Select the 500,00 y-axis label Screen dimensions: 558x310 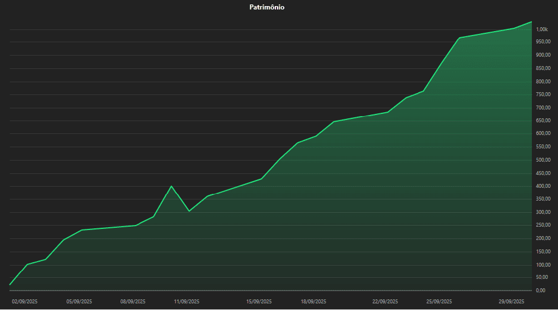point(544,160)
